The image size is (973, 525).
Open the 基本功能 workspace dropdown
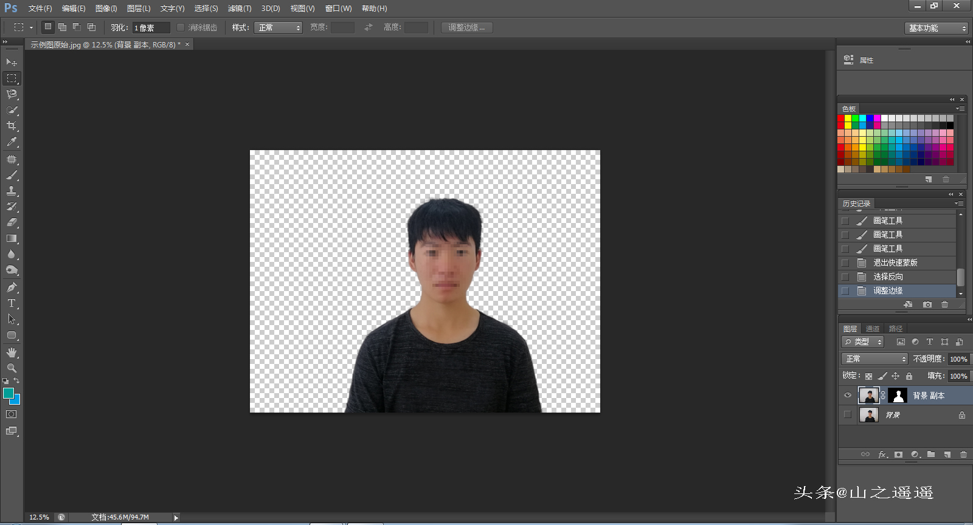[936, 29]
